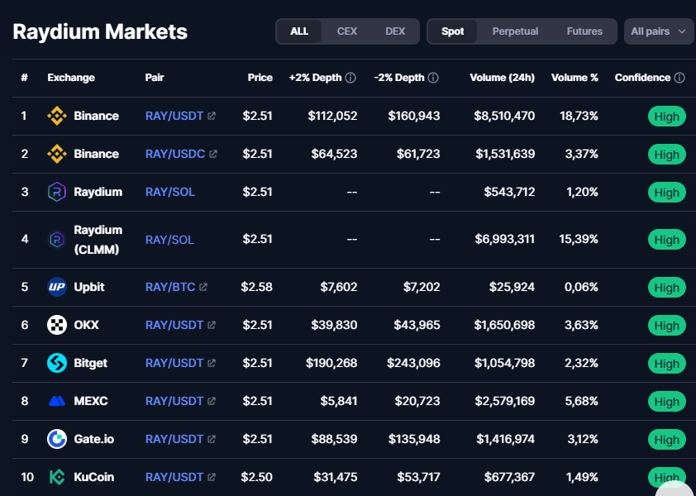The height and width of the screenshot is (496, 696).
Task: Switch to the DEX filter
Action: (395, 31)
